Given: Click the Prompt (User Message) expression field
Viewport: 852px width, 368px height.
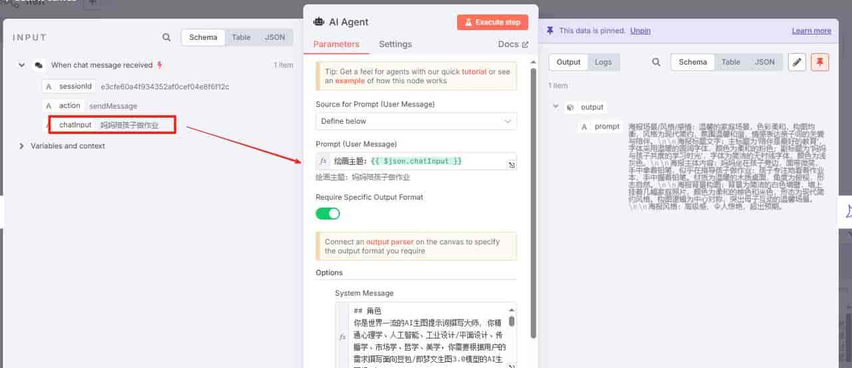Looking at the screenshot, I should click(417, 161).
